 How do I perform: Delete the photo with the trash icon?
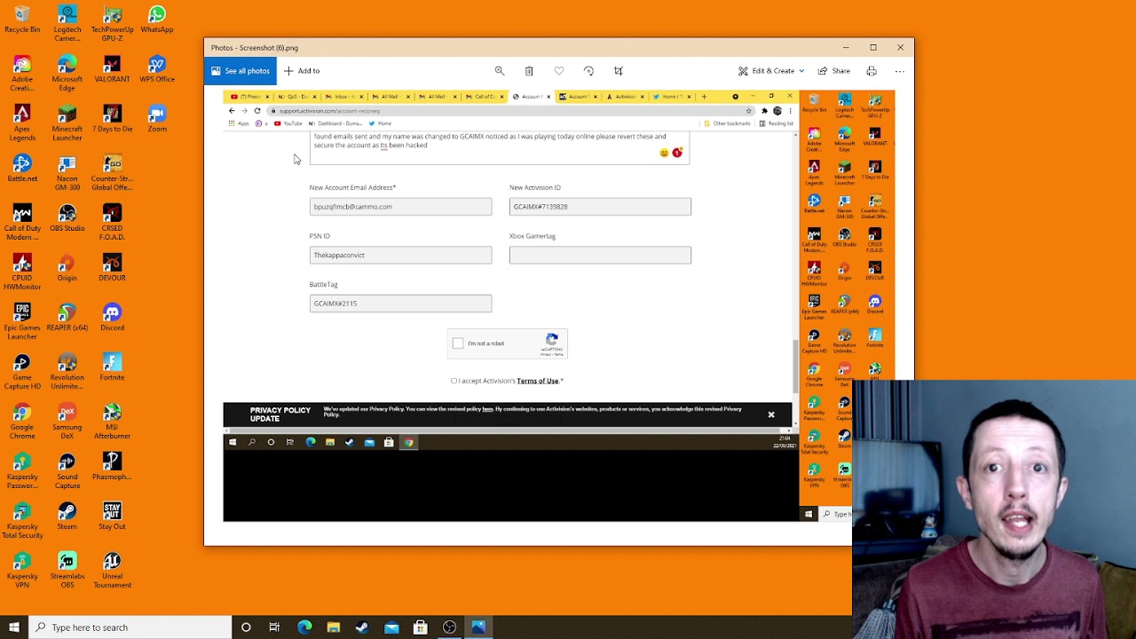[x=529, y=71]
